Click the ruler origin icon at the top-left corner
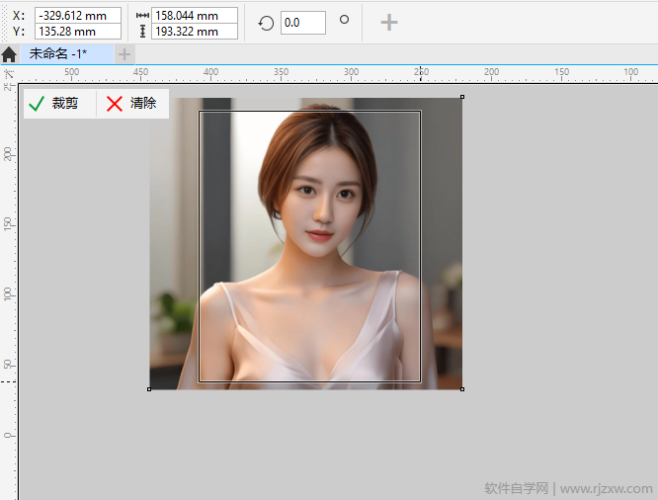 tap(9, 74)
